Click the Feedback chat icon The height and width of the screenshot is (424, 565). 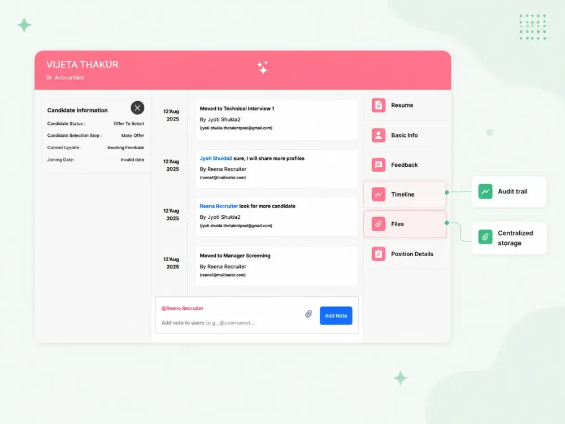(x=379, y=165)
